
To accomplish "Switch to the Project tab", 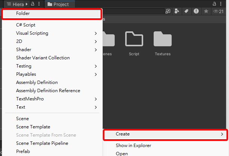I will (60, 4).
